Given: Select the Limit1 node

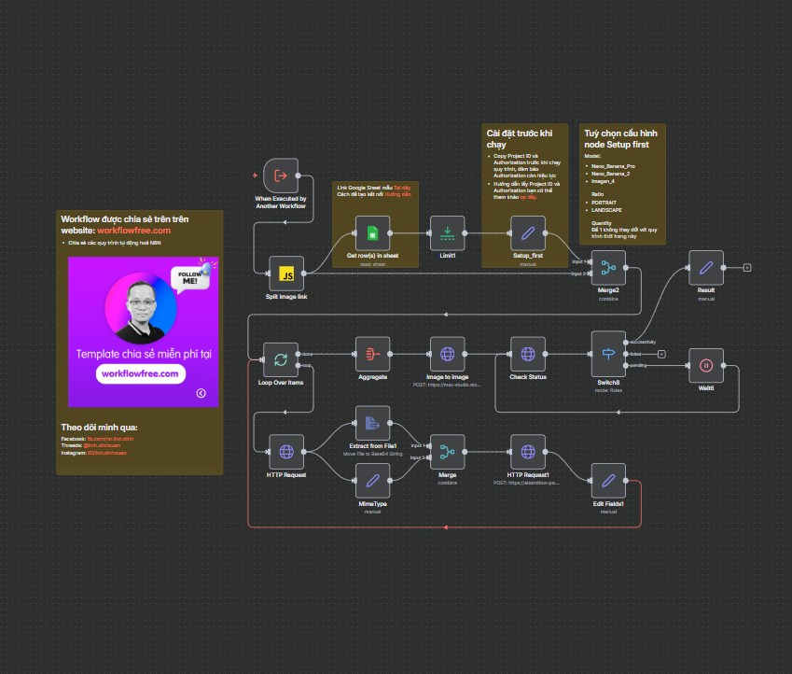Looking at the screenshot, I should 448,233.
